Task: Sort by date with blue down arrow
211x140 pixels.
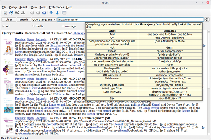Action: 57,13
